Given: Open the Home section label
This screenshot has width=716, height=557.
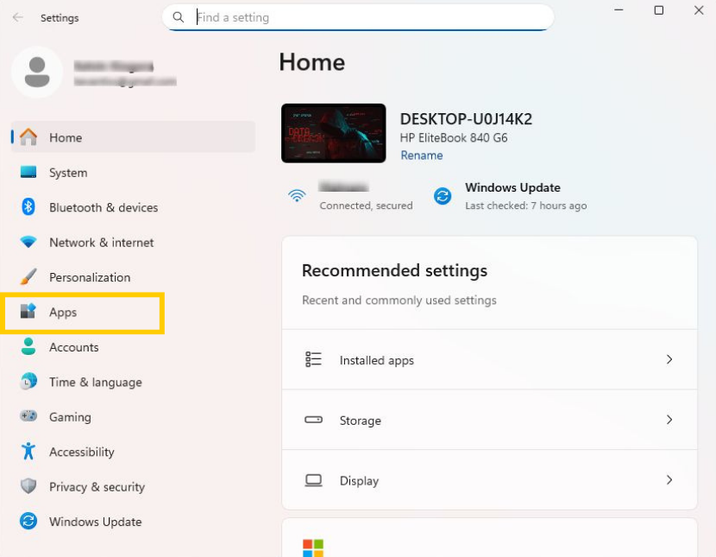Looking at the screenshot, I should pyautogui.click(x=66, y=137).
